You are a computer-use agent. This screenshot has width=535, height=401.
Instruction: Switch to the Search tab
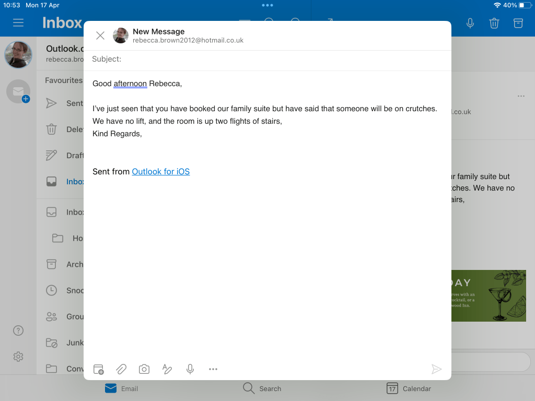(x=262, y=388)
